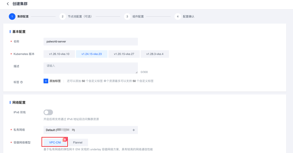
Task: Select Kubernetes version v1.28.3-vke.4
Action: (155, 54)
